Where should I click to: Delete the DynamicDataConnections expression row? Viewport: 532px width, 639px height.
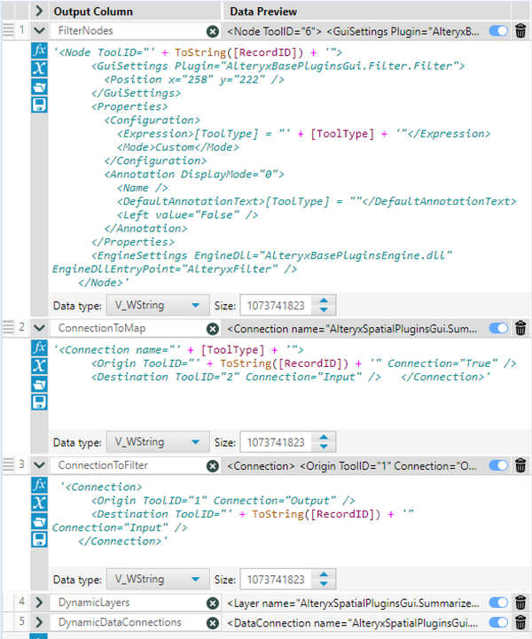point(520,622)
